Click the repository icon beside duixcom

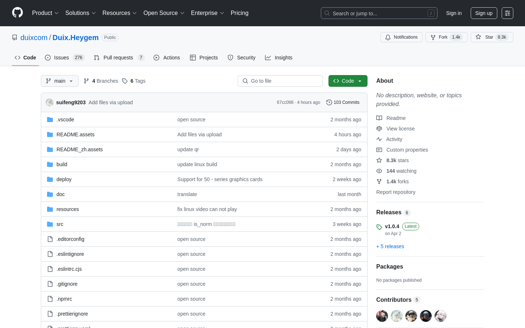point(15,38)
